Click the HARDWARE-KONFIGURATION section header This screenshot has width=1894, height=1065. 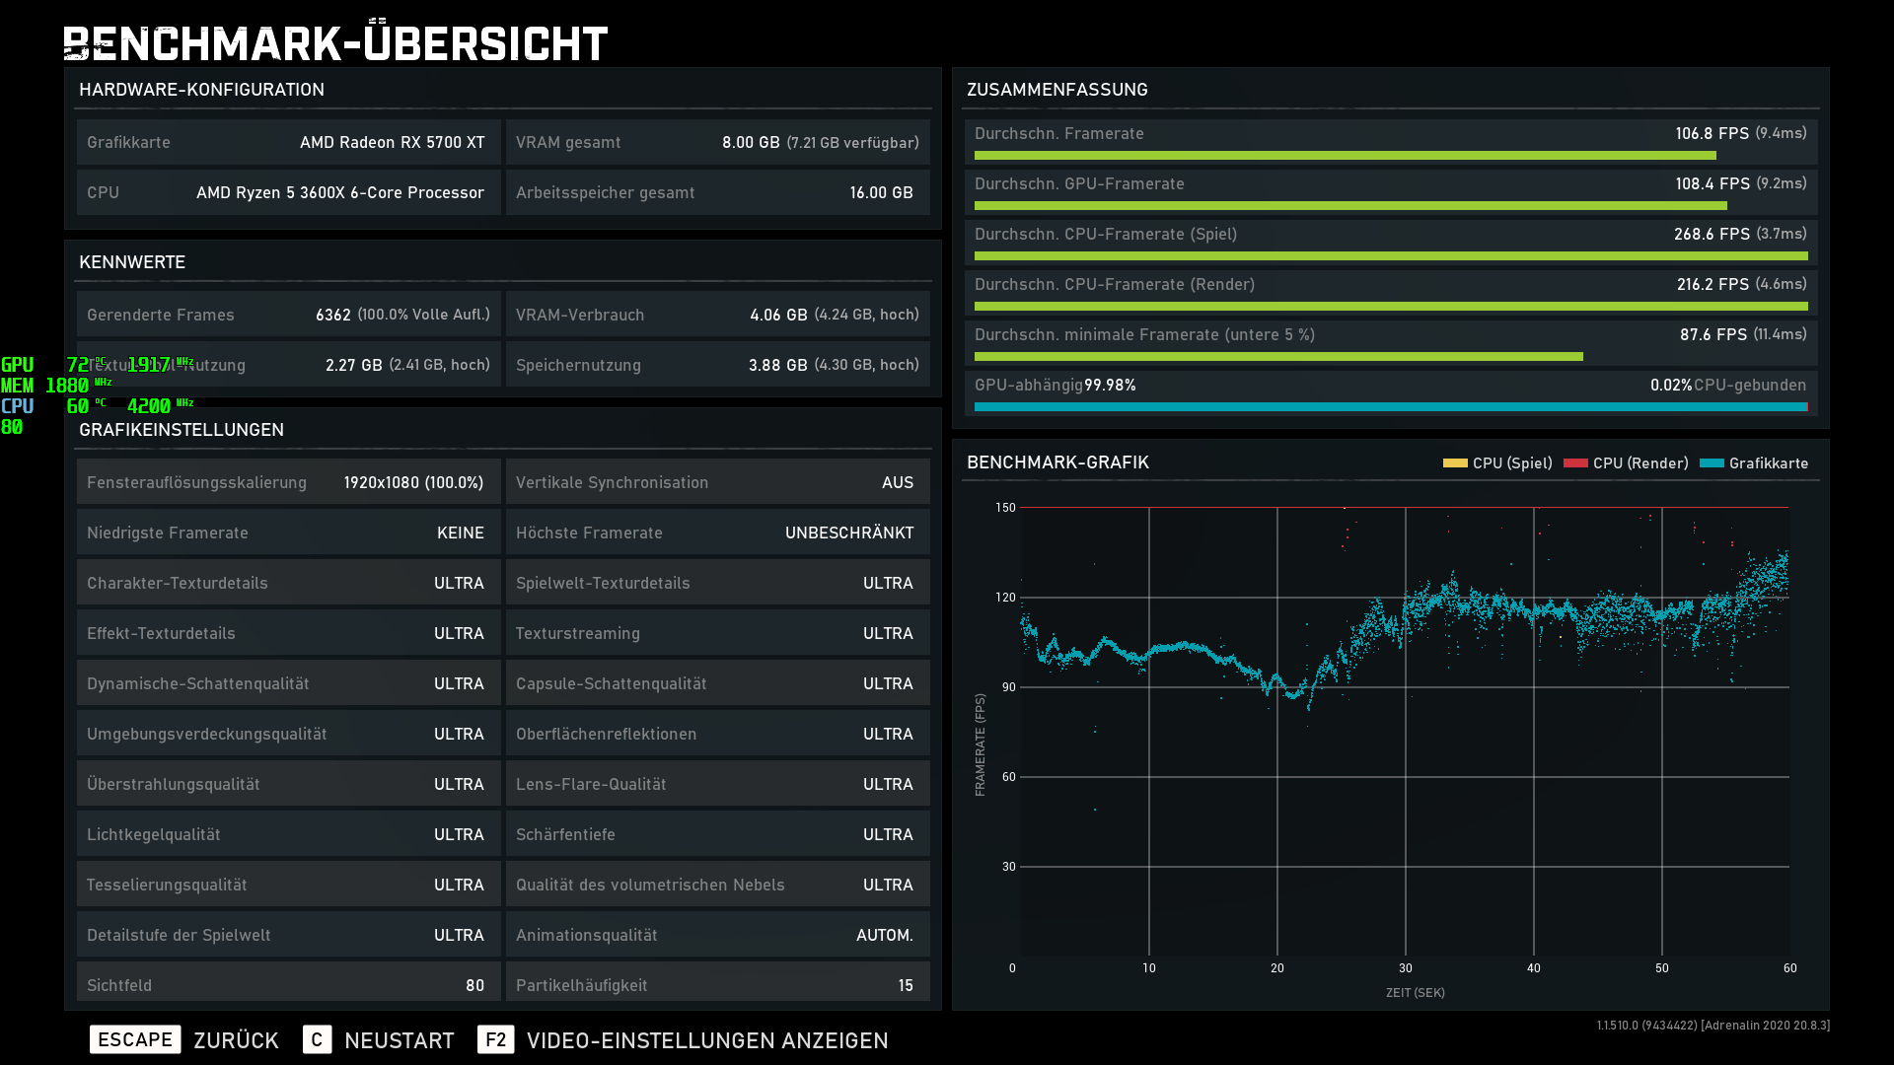(x=201, y=90)
